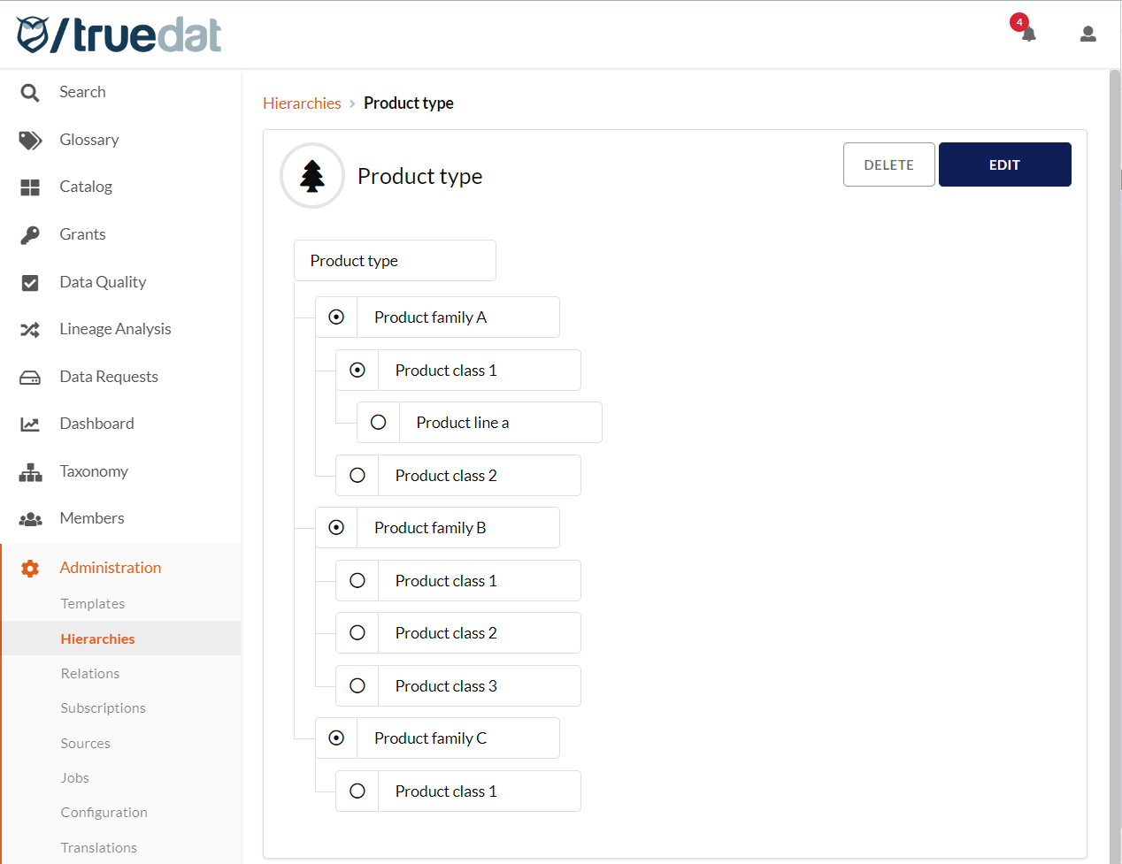The height and width of the screenshot is (864, 1122).
Task: Click the Glossary tags icon
Action: (x=30, y=140)
